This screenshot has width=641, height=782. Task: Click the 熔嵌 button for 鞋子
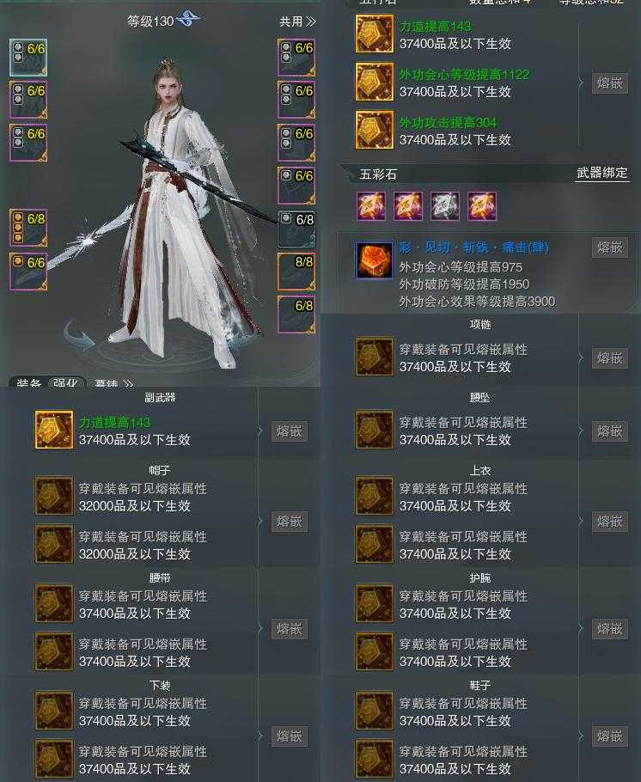coord(610,736)
